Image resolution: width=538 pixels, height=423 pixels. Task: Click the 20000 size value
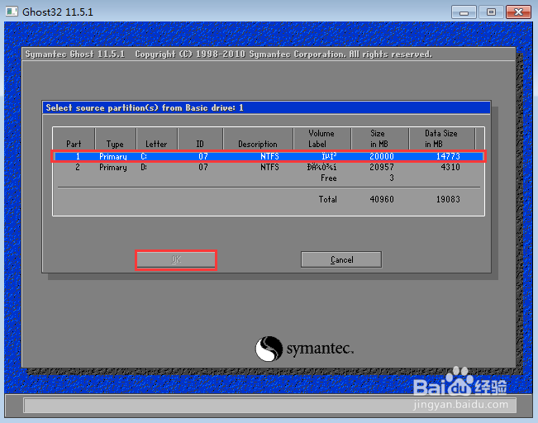pos(382,156)
